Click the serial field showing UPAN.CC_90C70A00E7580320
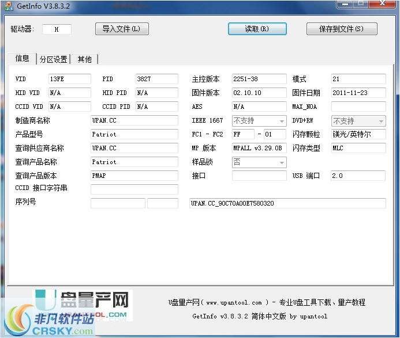Image resolution: width=400 pixels, height=338 pixels. pos(287,203)
